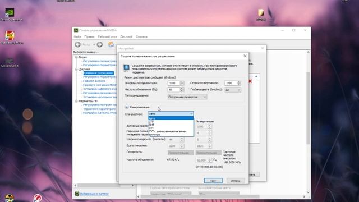The height and width of the screenshot is (202, 359).
Task: Click the system information icon at bottom left
Action: (77, 194)
